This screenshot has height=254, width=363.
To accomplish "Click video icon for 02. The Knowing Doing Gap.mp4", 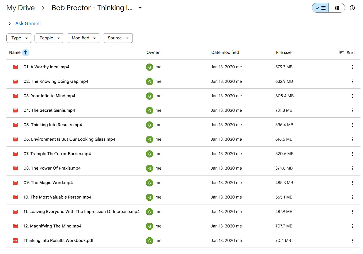I will (15, 81).
